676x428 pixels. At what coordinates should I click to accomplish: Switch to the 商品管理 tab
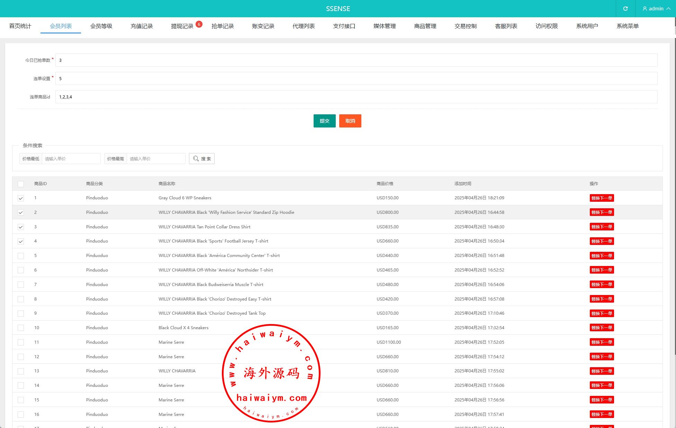tap(425, 26)
